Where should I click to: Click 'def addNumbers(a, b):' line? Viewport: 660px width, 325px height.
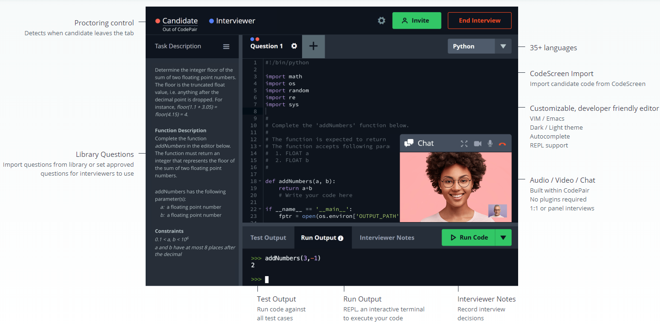300,181
